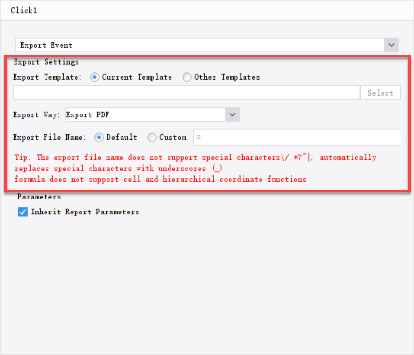Select the Current Template radio button
The height and width of the screenshot is (355, 414).
(x=95, y=77)
